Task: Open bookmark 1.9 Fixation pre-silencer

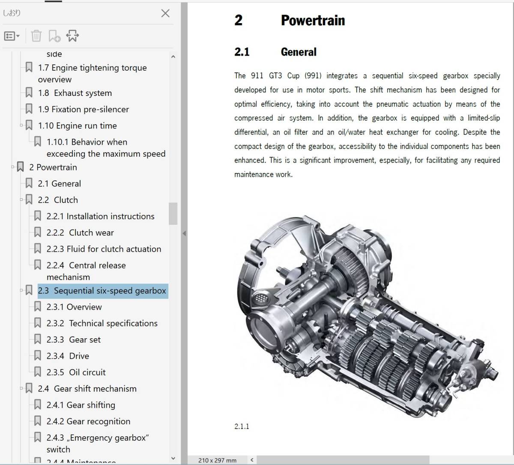Action: coord(83,109)
